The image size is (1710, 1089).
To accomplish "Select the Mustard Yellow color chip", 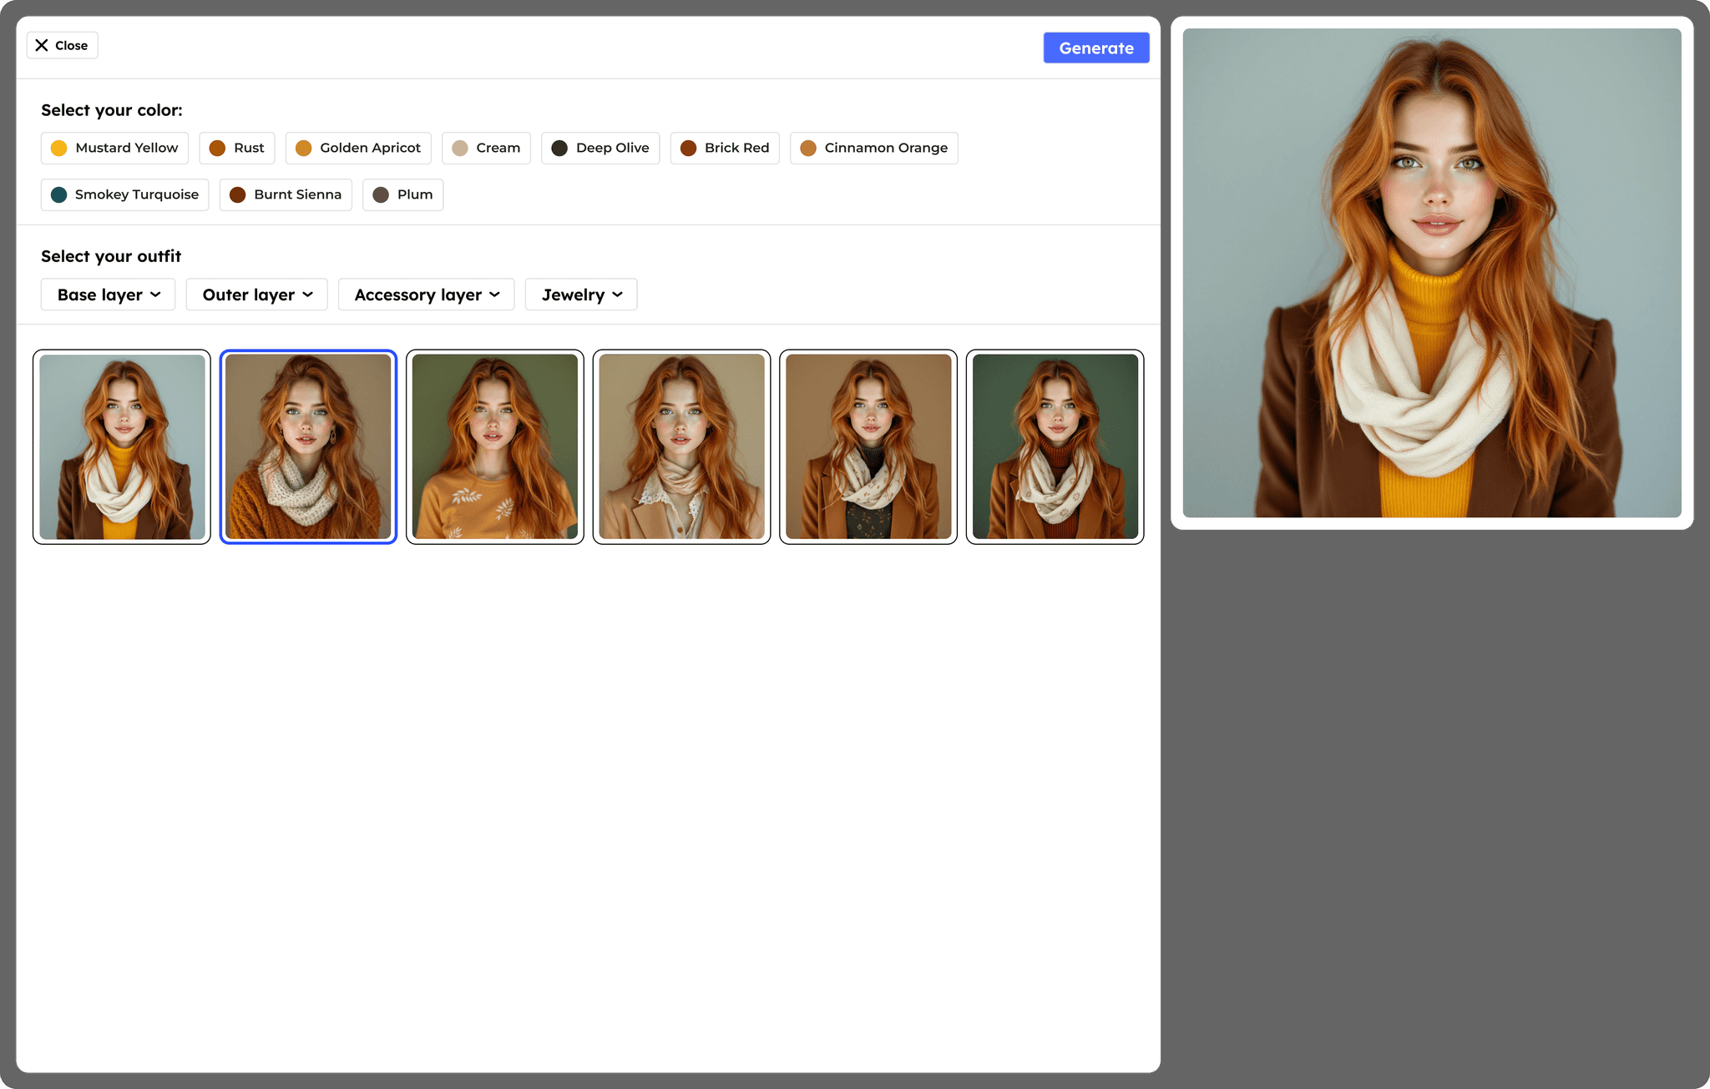I will tap(114, 148).
